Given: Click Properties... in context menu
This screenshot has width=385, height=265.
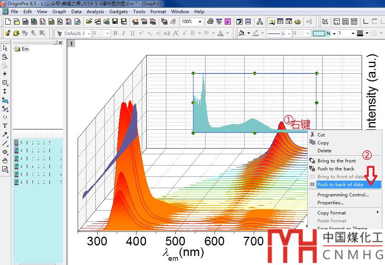Looking at the screenshot, I should (330, 203).
